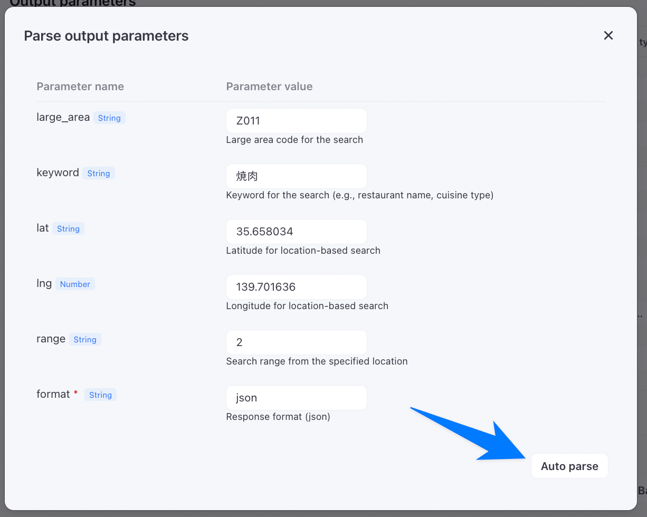
Task: Click the large_area parameter name label
Action: [x=63, y=117]
